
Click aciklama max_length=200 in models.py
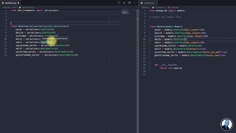pos(198,36)
